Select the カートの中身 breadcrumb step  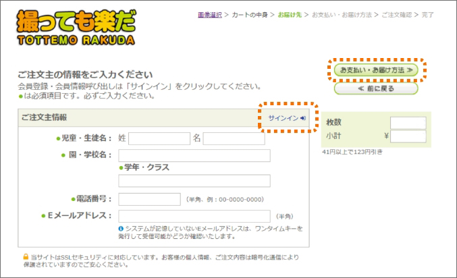250,15
